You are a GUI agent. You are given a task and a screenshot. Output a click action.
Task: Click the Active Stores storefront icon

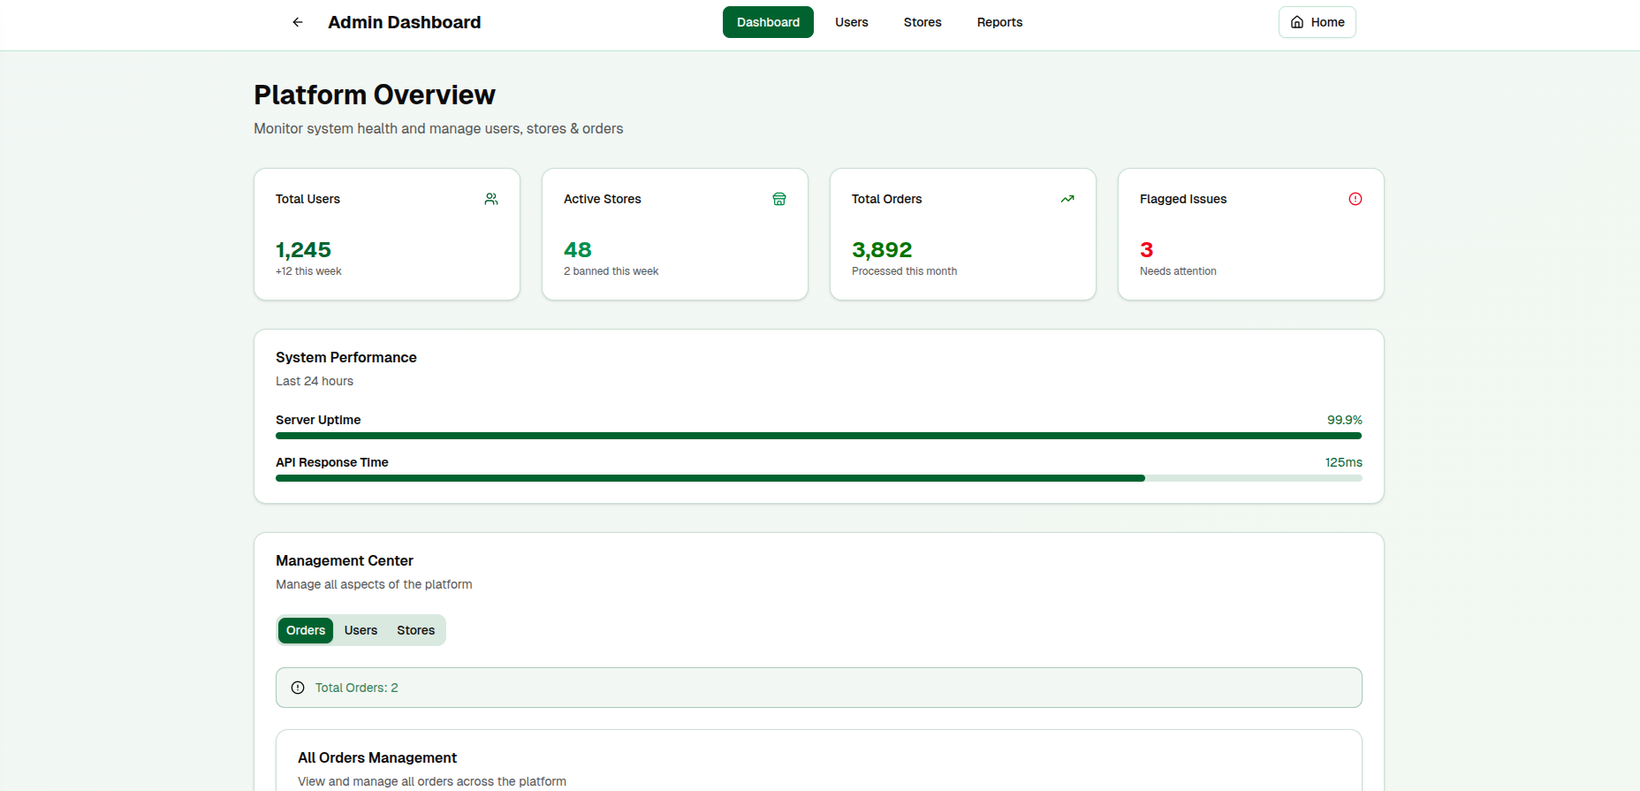779,199
